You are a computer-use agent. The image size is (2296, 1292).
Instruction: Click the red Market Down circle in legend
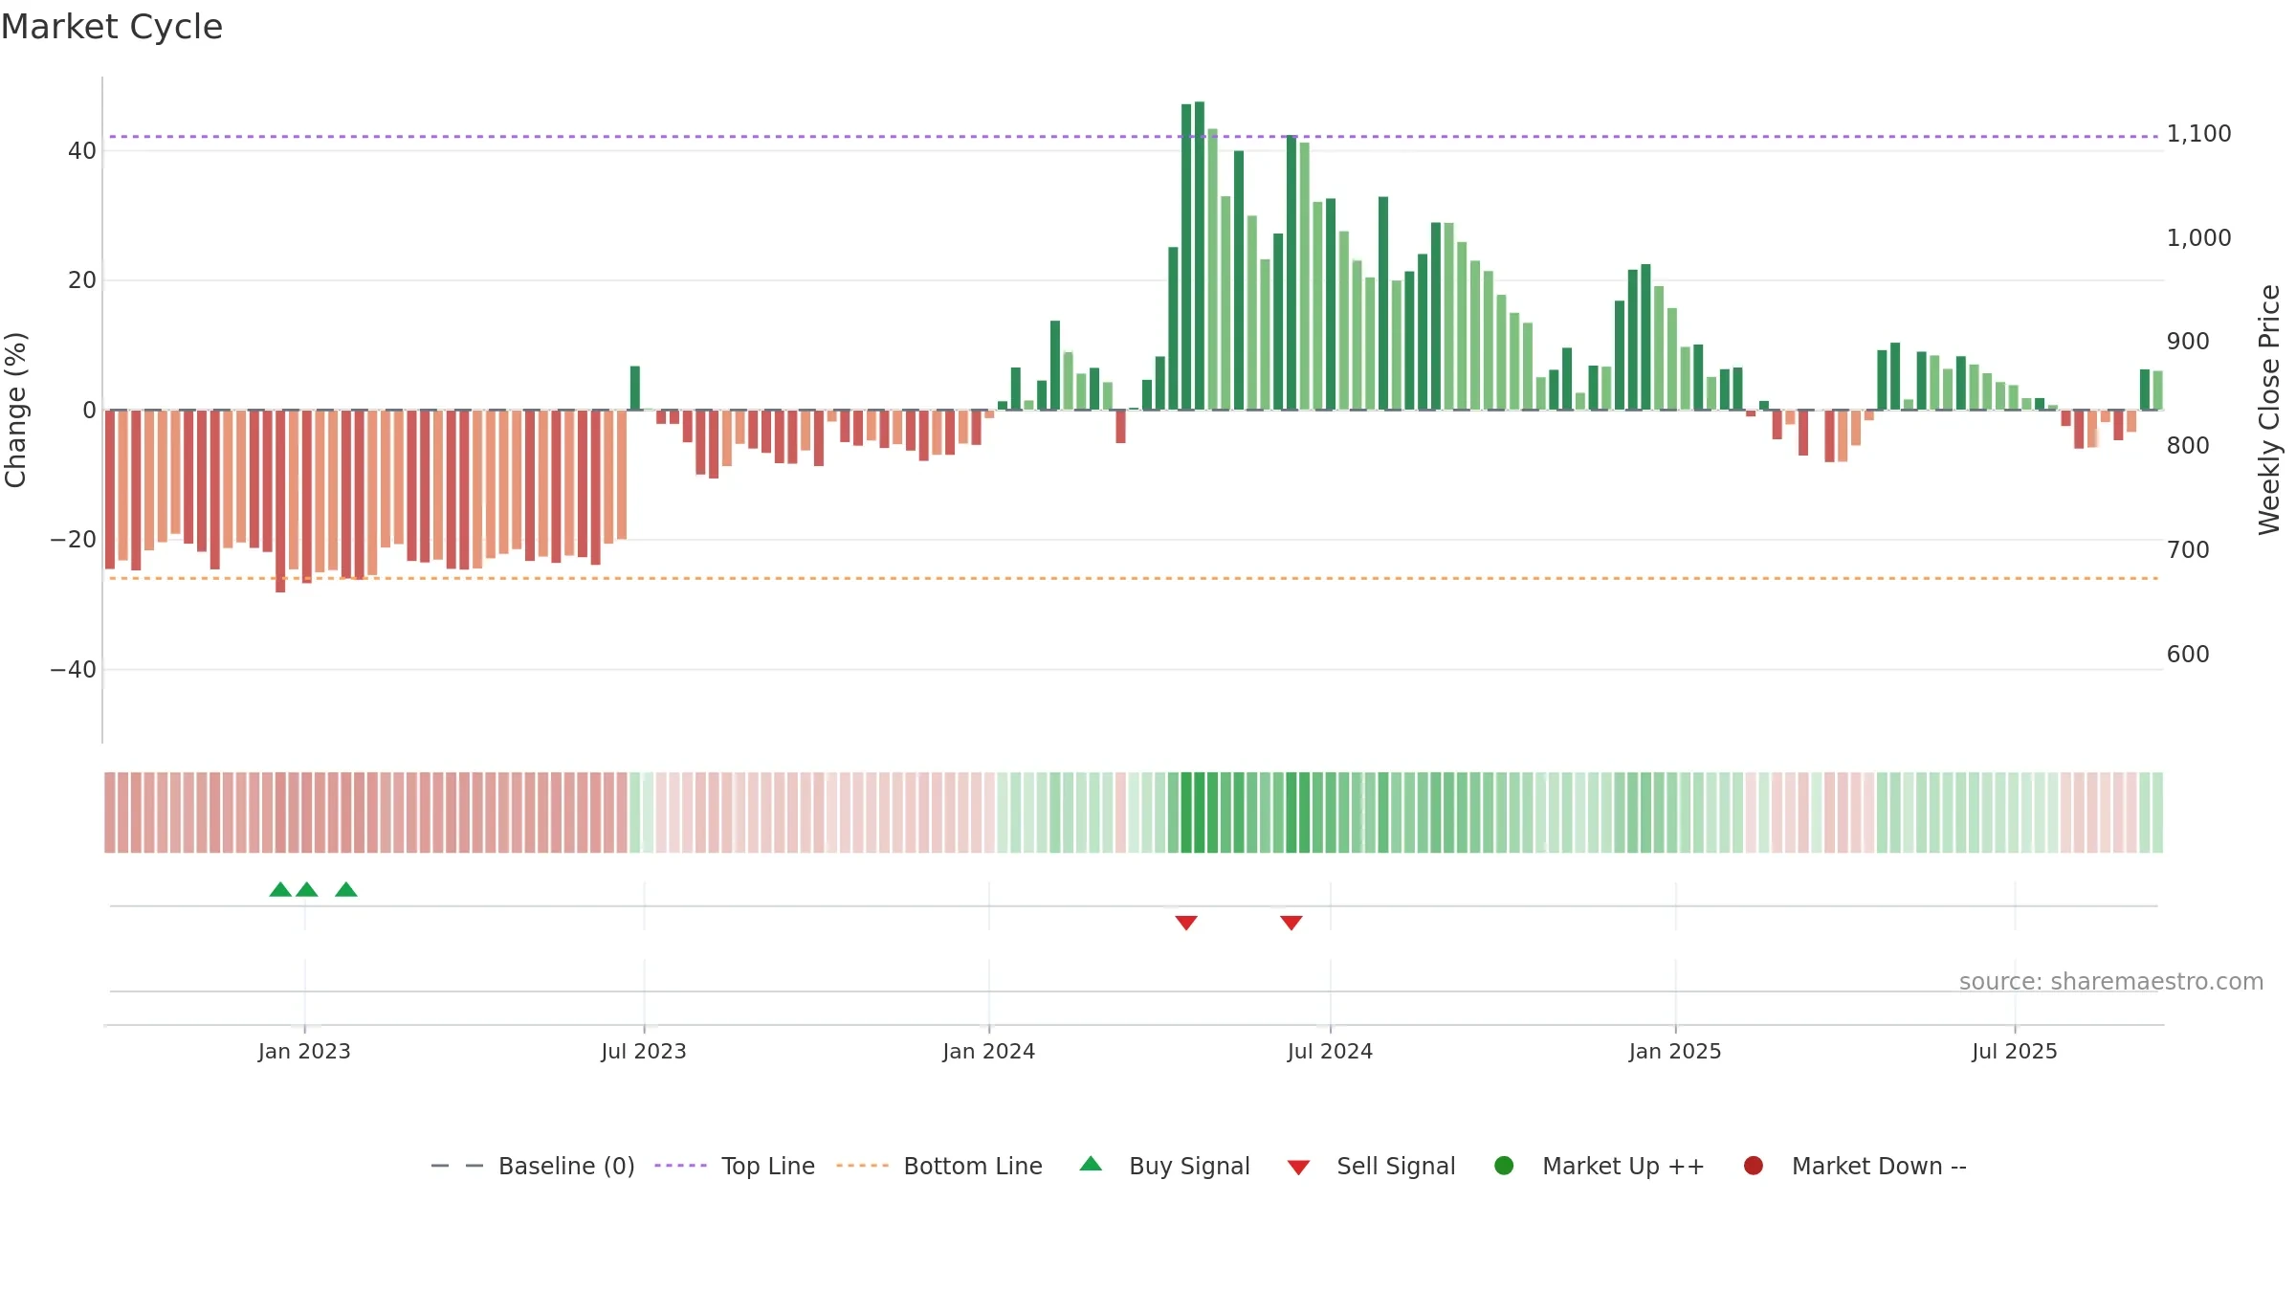point(1754,1166)
